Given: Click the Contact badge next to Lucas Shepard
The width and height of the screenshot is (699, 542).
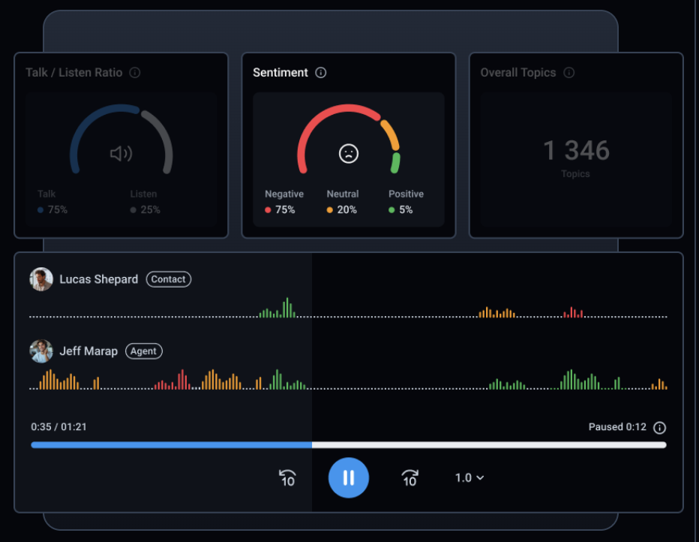Looking at the screenshot, I should [x=169, y=279].
